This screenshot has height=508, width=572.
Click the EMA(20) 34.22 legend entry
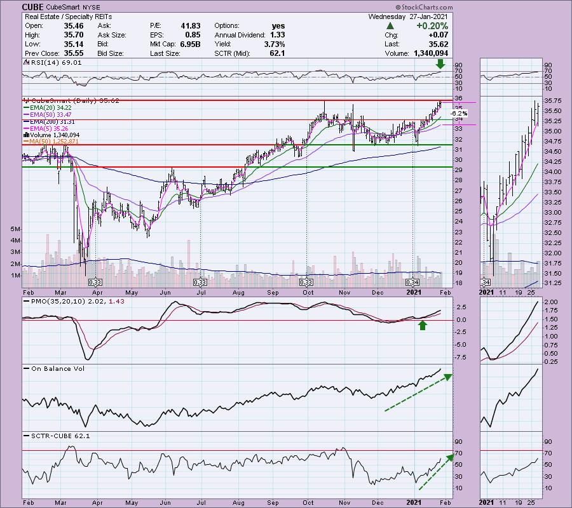50,107
